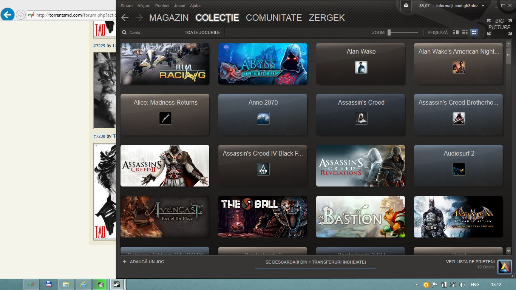The image size is (516, 290).
Task: Open Alan Wake game icon tile
Action: [x=361, y=67]
